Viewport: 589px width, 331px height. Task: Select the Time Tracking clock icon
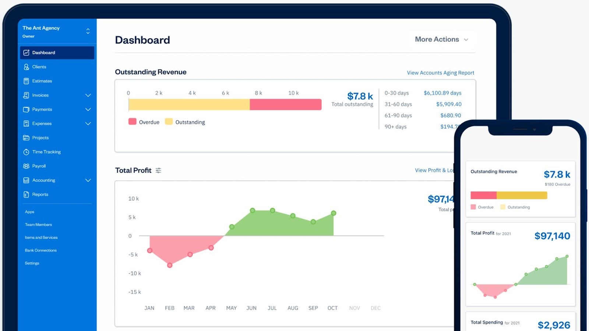pyautogui.click(x=26, y=152)
